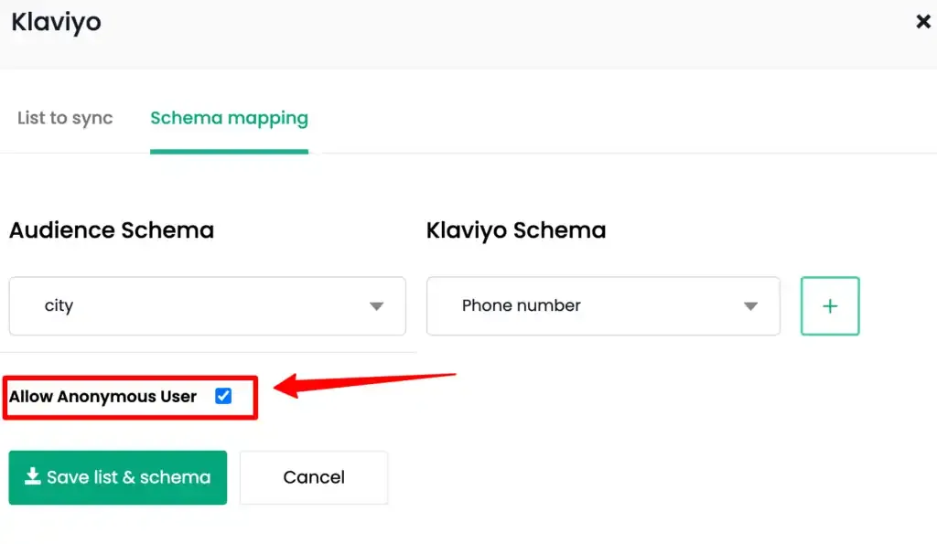Click the Klaviyo Schema heading

(x=516, y=229)
